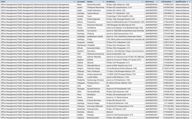This screenshot has width=192, height=119.
Task: Open the Hraddress column filter icon
Action: click(x=143, y=2)
